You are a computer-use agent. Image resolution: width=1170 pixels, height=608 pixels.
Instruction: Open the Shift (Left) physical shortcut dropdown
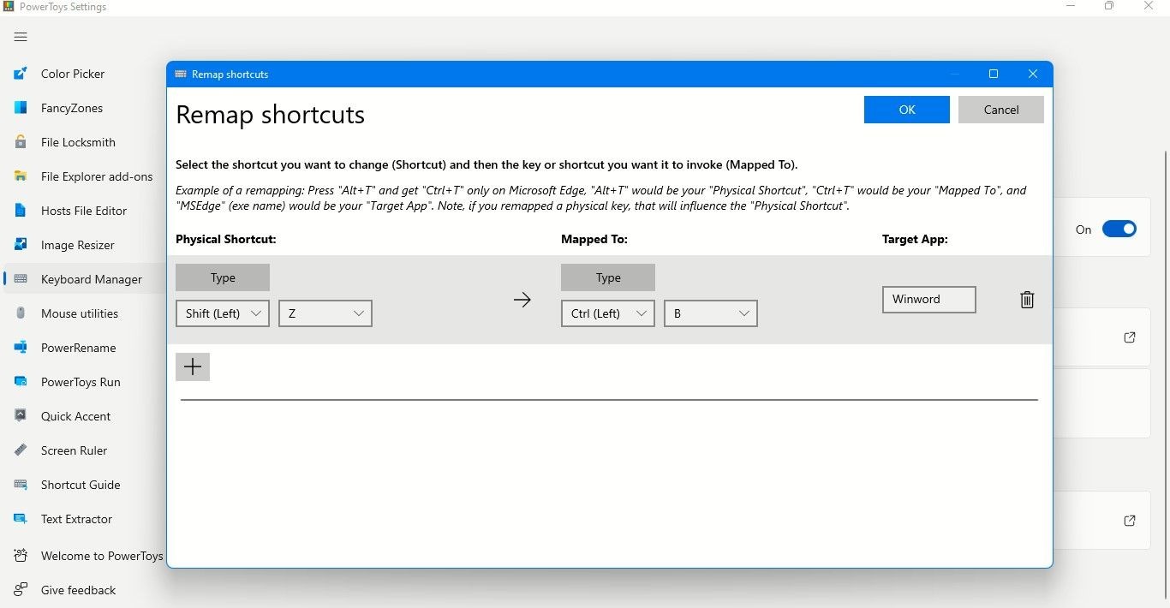point(223,313)
